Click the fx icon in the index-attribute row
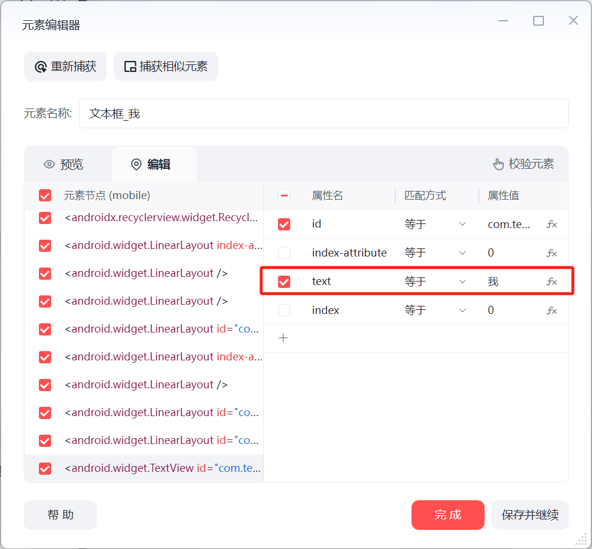This screenshot has height=549, width=592. coord(551,253)
